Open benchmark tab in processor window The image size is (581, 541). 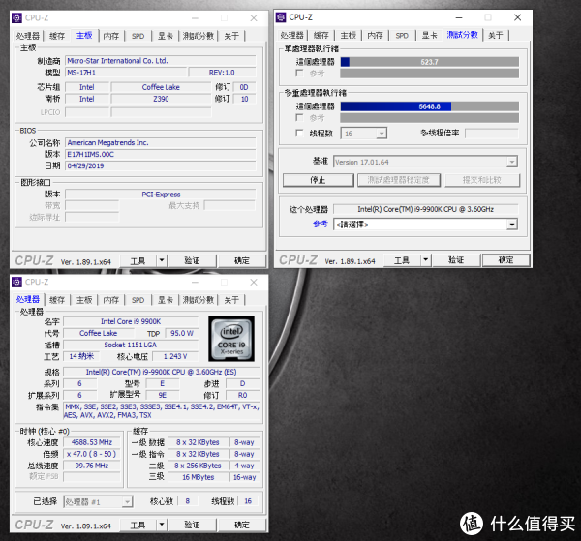pos(199,300)
